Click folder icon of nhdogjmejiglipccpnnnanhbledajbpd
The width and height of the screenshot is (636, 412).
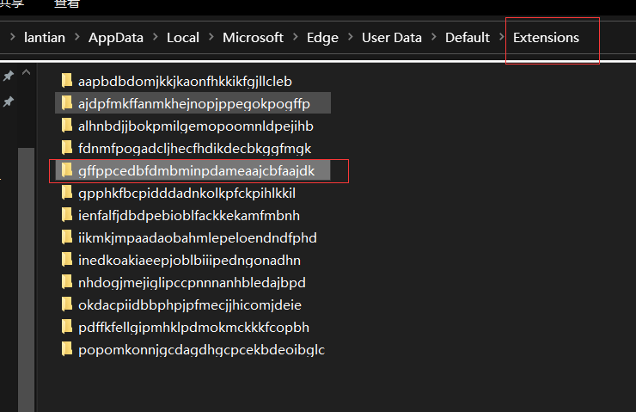[67, 281]
